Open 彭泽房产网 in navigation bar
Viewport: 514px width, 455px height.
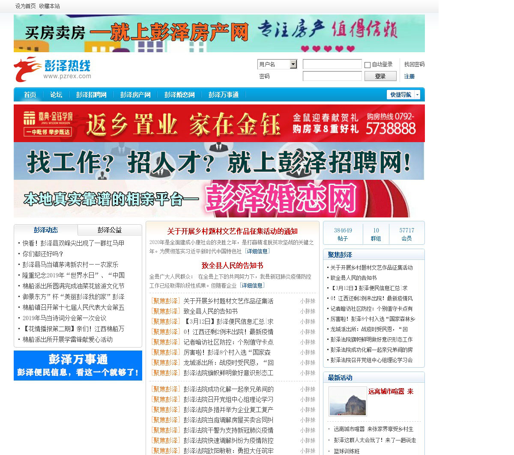pos(135,95)
